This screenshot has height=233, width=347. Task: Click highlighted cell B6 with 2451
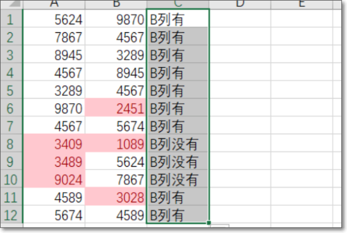coord(116,108)
